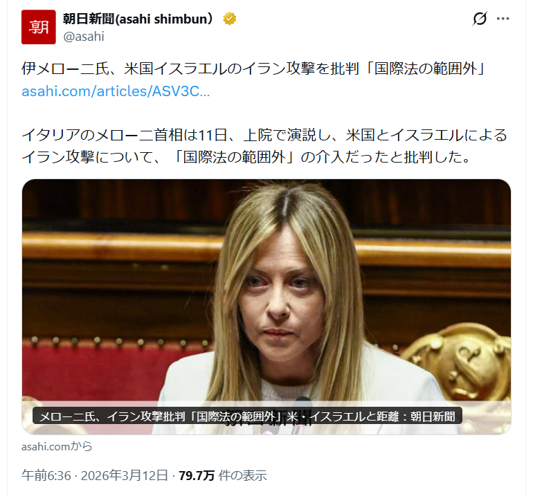
Task: Open the red Asahi Shimbun profile avatar
Action: 38,27
